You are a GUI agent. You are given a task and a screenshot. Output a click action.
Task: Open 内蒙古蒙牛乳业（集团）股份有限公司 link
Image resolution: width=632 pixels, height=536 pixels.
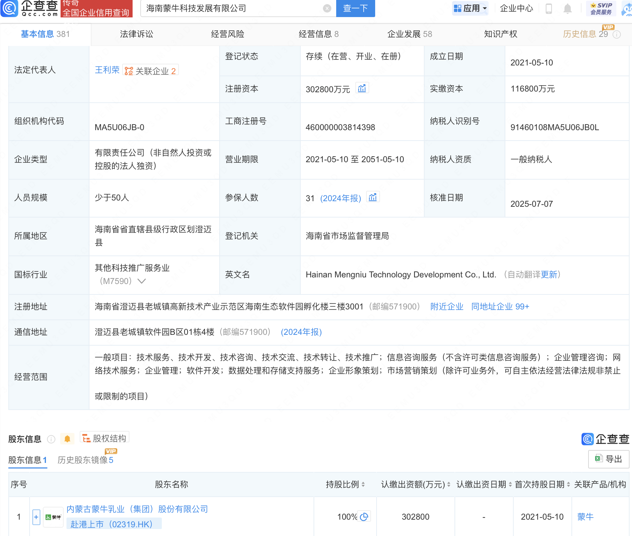pyautogui.click(x=137, y=509)
